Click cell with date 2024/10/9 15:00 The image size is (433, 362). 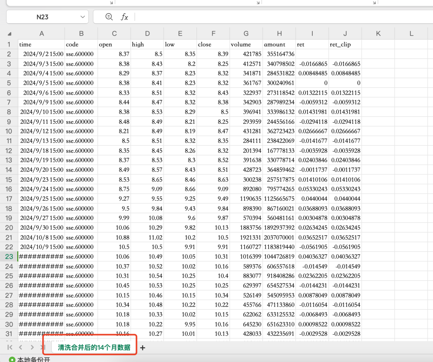point(41,247)
